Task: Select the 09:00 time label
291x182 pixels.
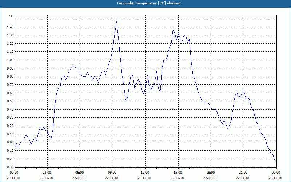Action: click(112, 173)
